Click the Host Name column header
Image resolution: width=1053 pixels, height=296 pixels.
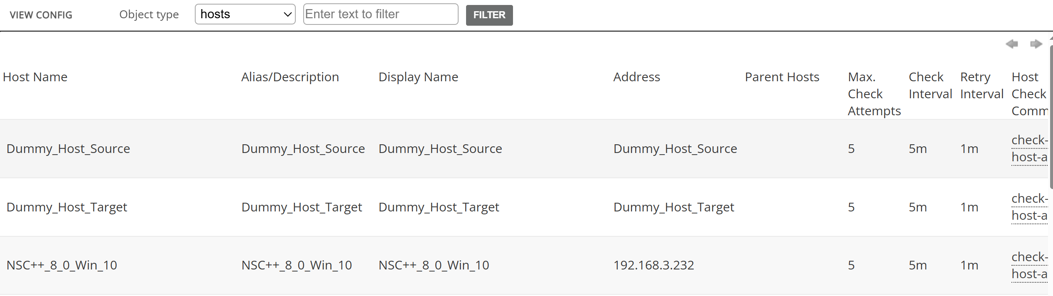click(x=35, y=77)
